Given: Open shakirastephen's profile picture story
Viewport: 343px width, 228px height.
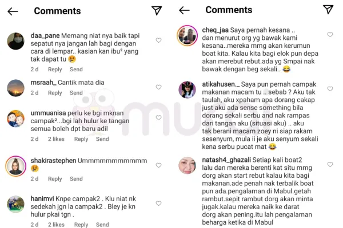Looking at the screenshot, I should (x=16, y=166).
